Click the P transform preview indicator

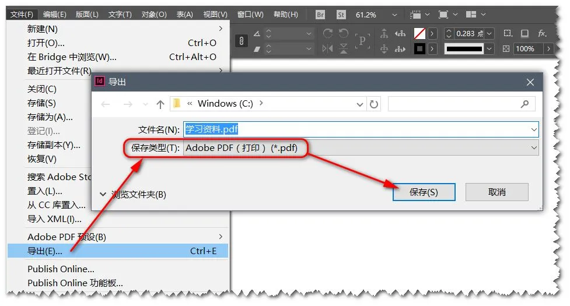click(x=362, y=41)
